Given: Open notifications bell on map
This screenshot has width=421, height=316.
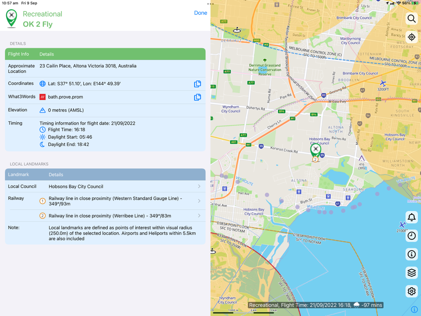Looking at the screenshot, I should tap(411, 217).
